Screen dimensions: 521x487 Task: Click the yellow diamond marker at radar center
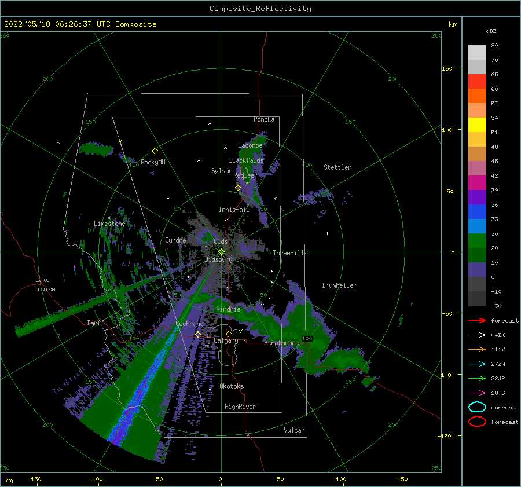tap(221, 252)
